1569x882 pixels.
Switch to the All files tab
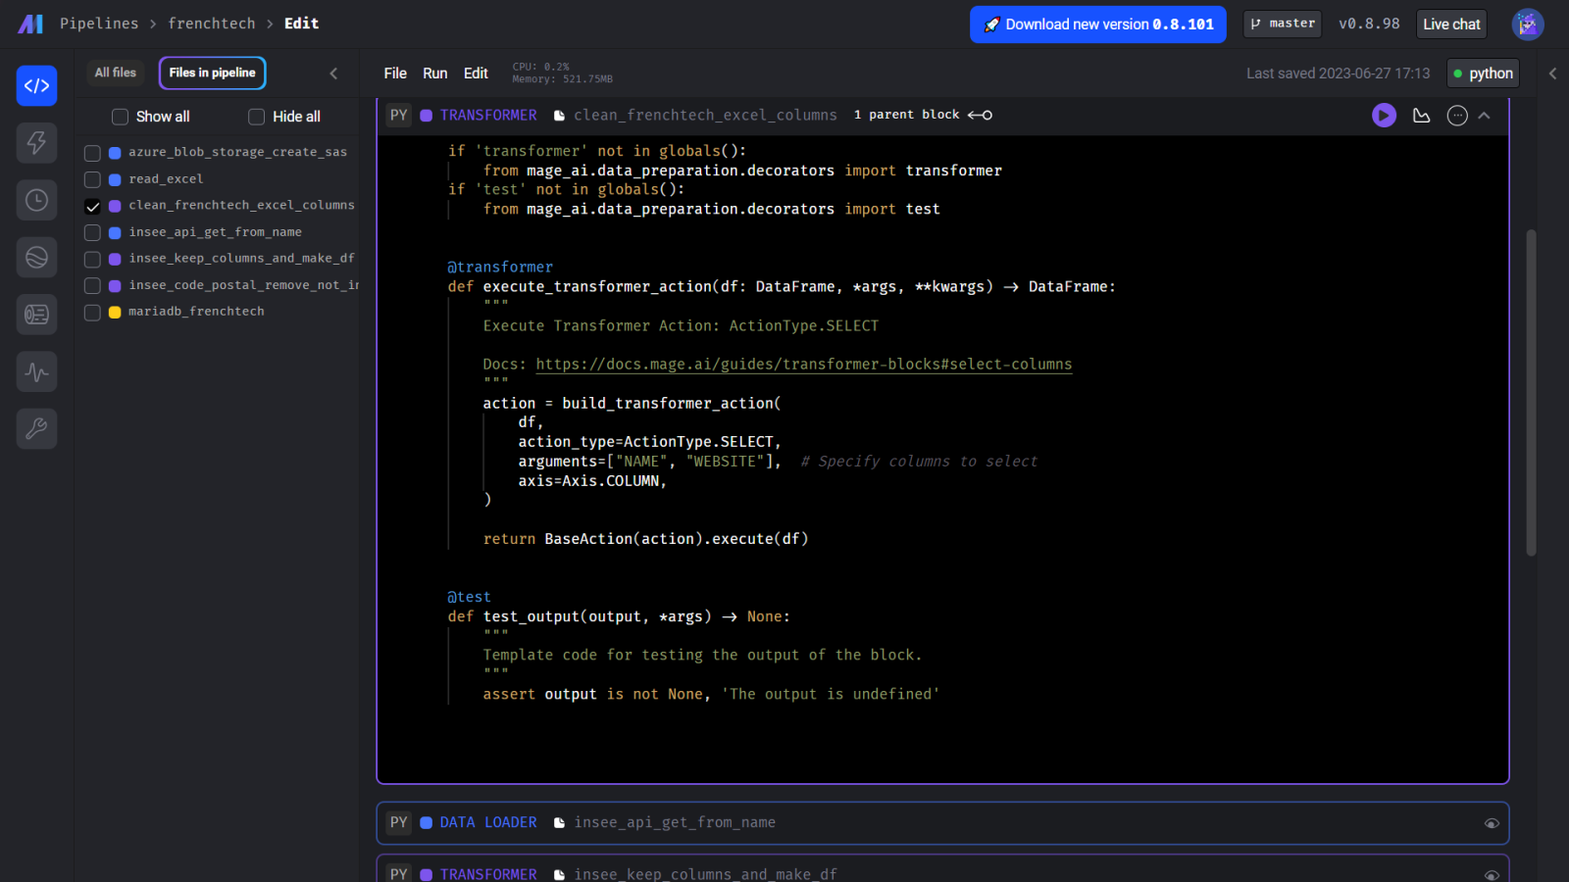pos(116,73)
